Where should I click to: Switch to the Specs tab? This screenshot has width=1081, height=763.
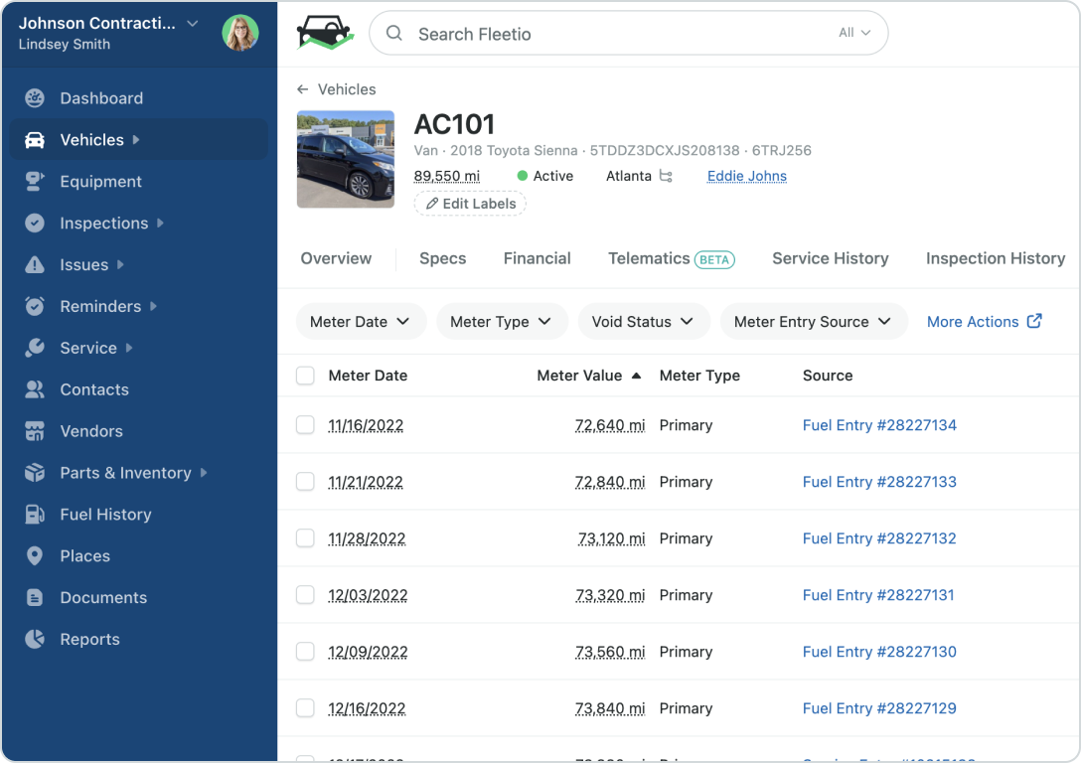pos(442,258)
